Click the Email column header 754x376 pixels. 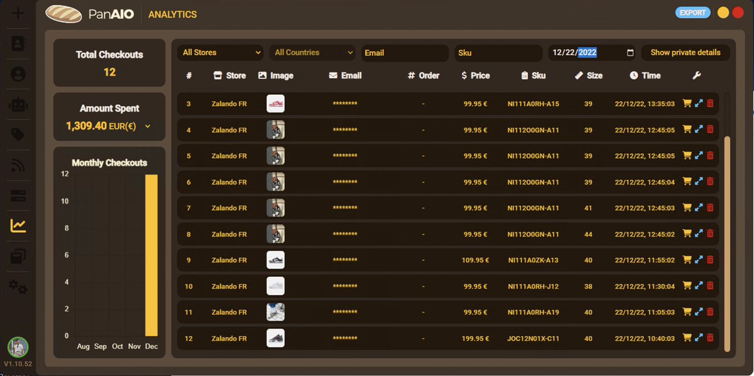(x=345, y=75)
